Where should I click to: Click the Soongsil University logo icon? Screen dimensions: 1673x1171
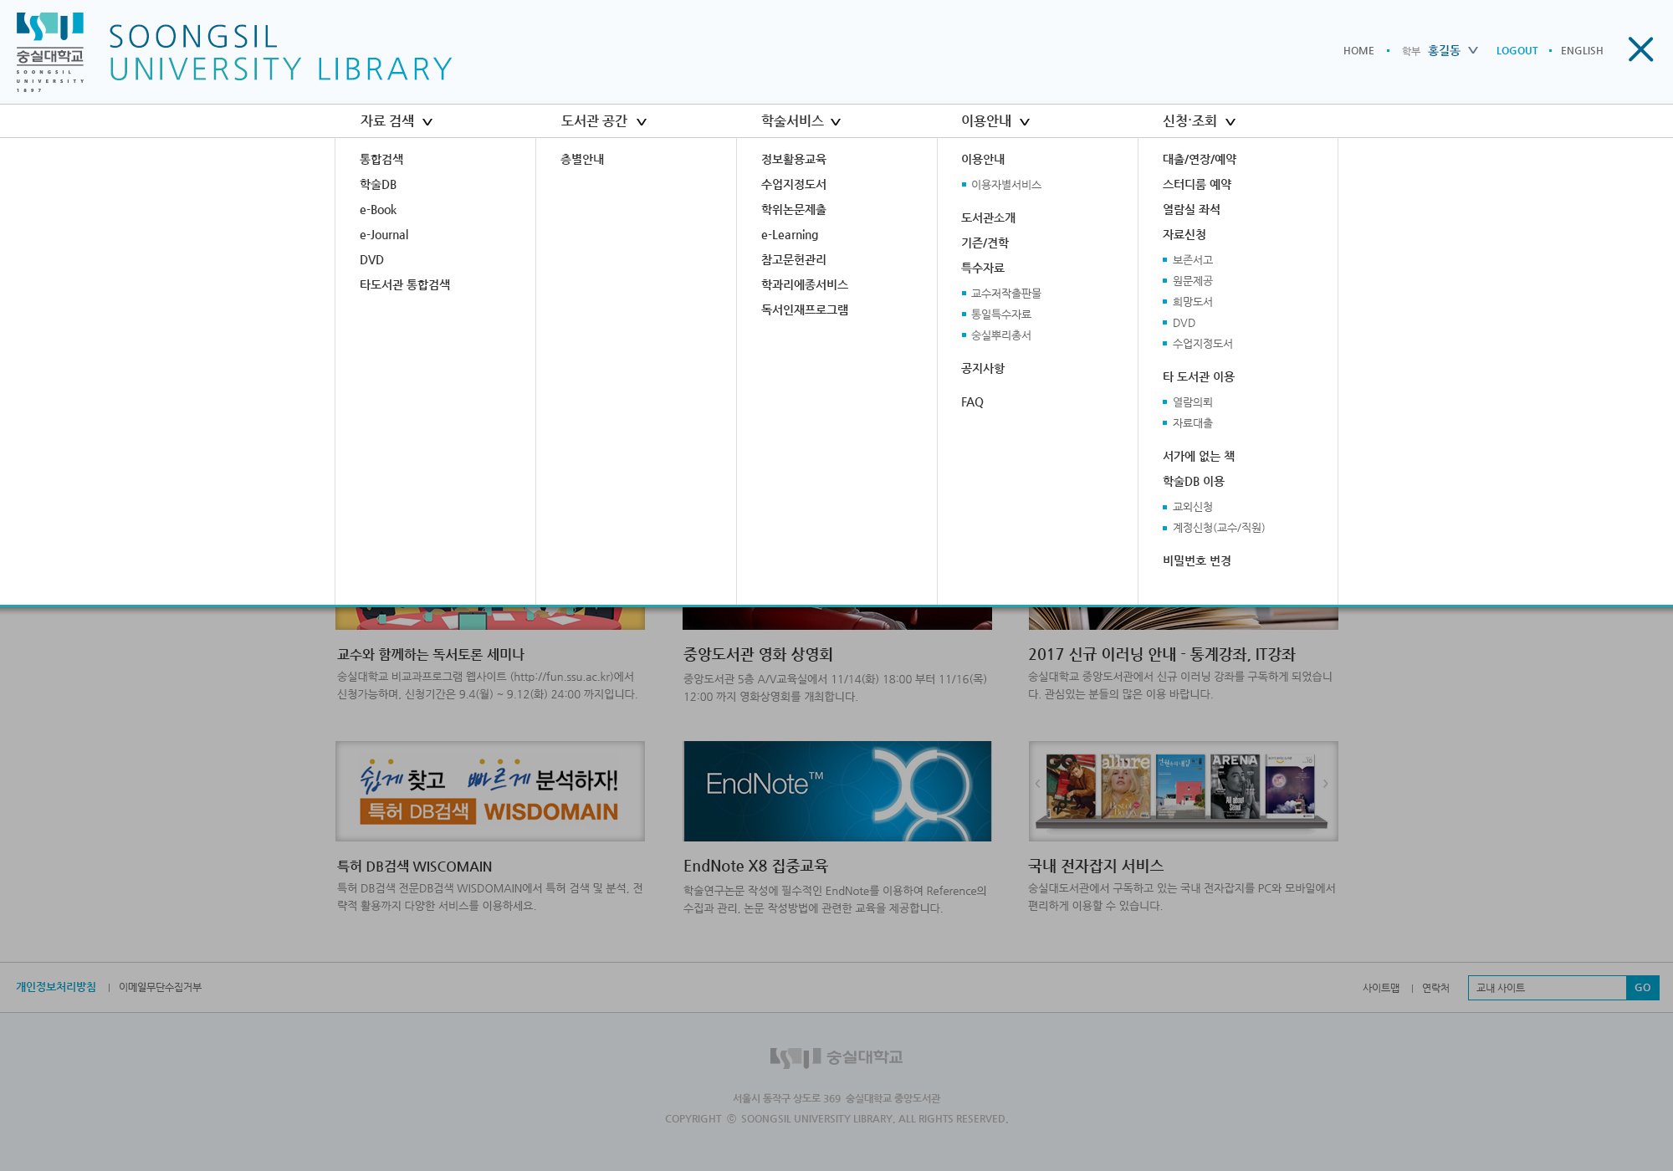coord(50,52)
